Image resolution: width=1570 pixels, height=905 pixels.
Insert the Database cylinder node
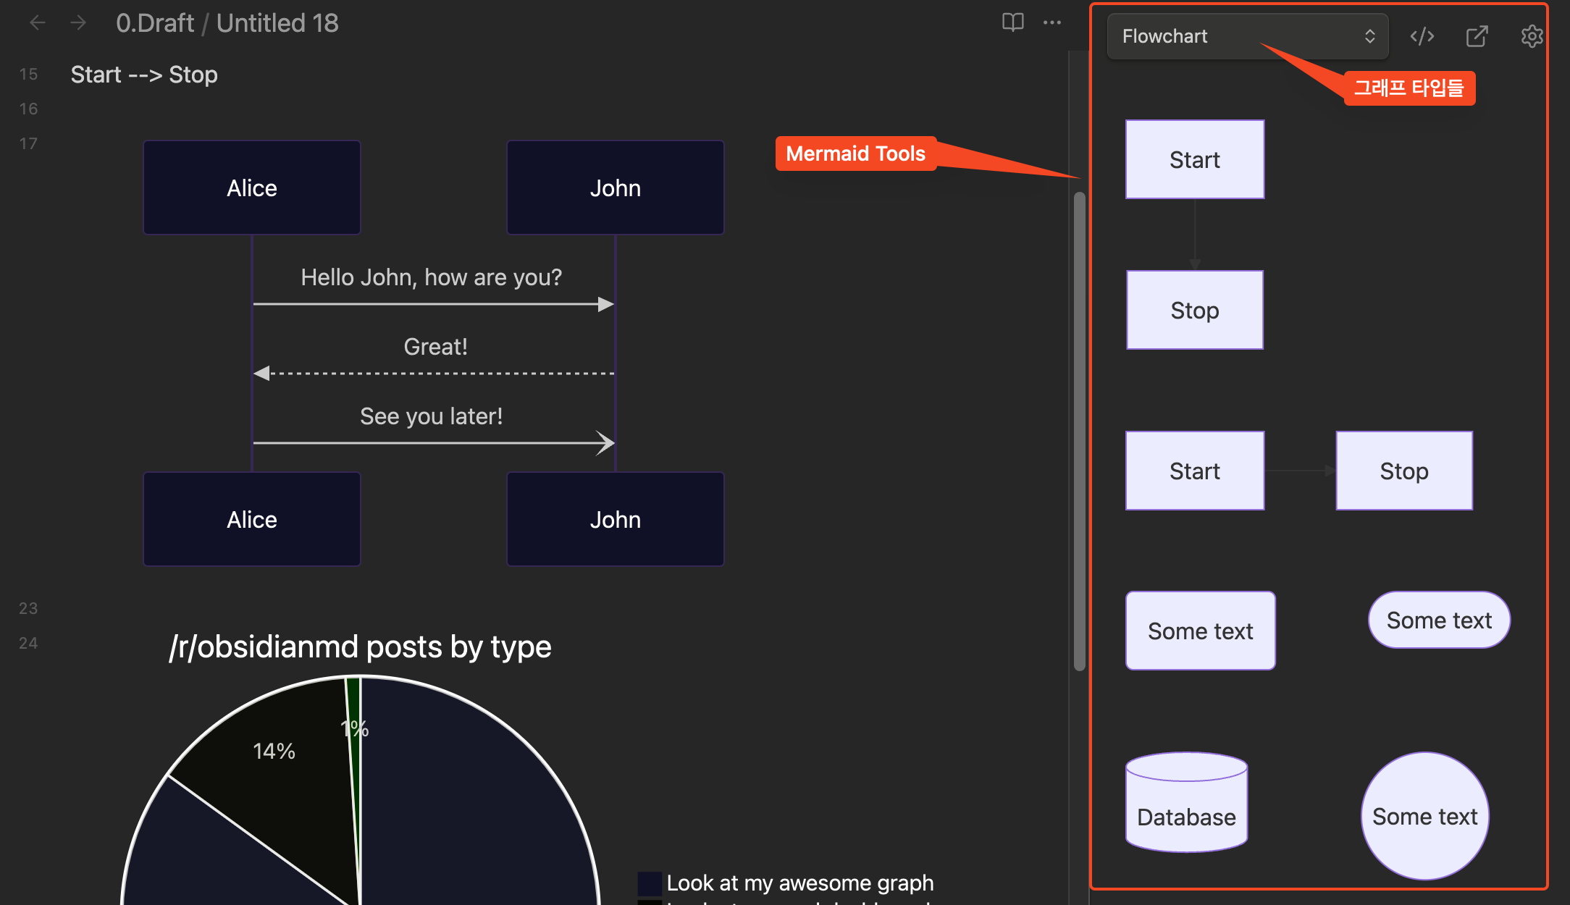(1186, 802)
